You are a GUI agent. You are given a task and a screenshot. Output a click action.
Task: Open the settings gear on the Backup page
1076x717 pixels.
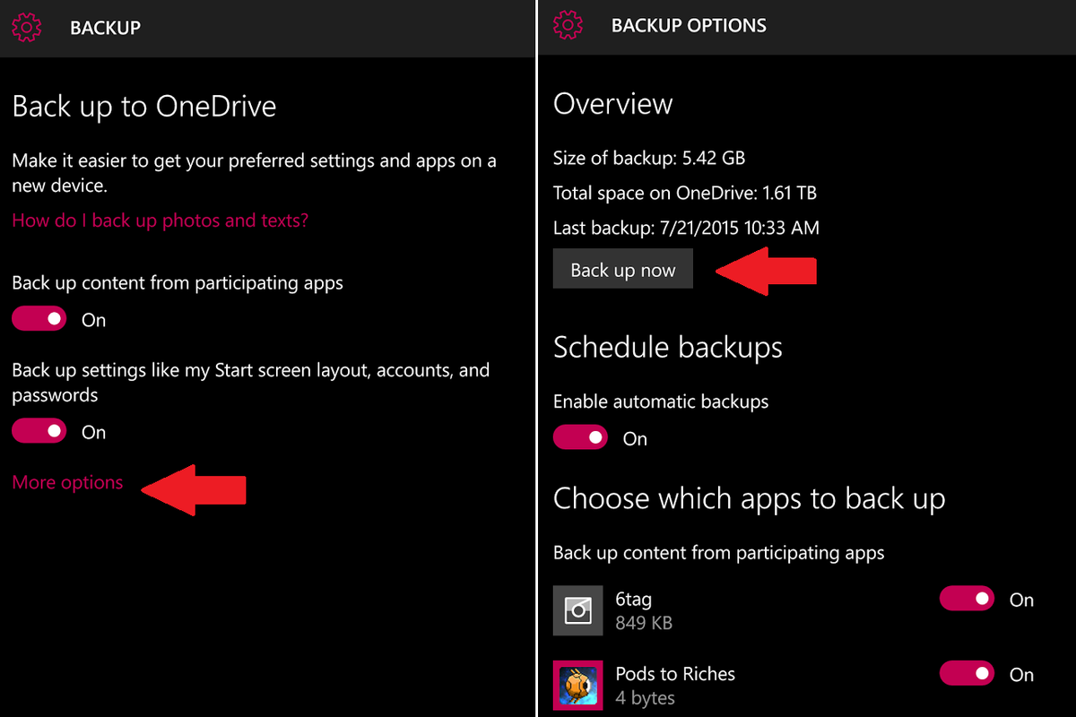tap(27, 27)
